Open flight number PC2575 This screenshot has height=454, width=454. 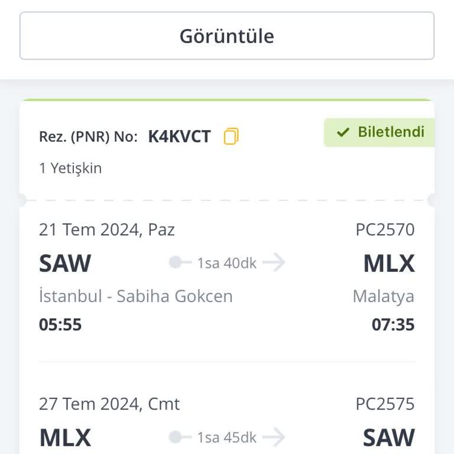(385, 404)
